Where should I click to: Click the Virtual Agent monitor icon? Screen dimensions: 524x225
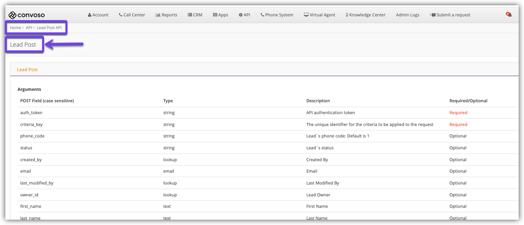click(x=306, y=15)
